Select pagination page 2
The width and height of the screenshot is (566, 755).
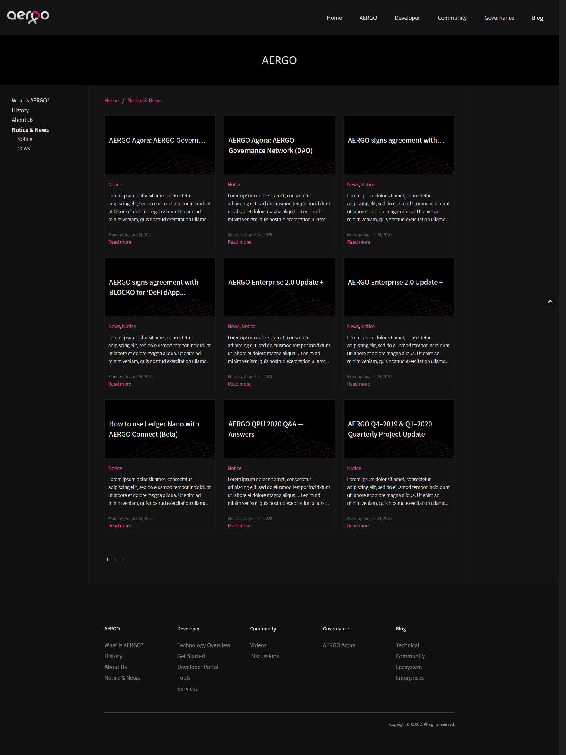point(115,560)
